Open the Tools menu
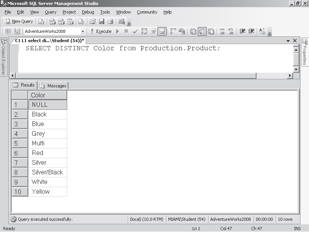Viewport: 309px width, 232px height. [105, 12]
